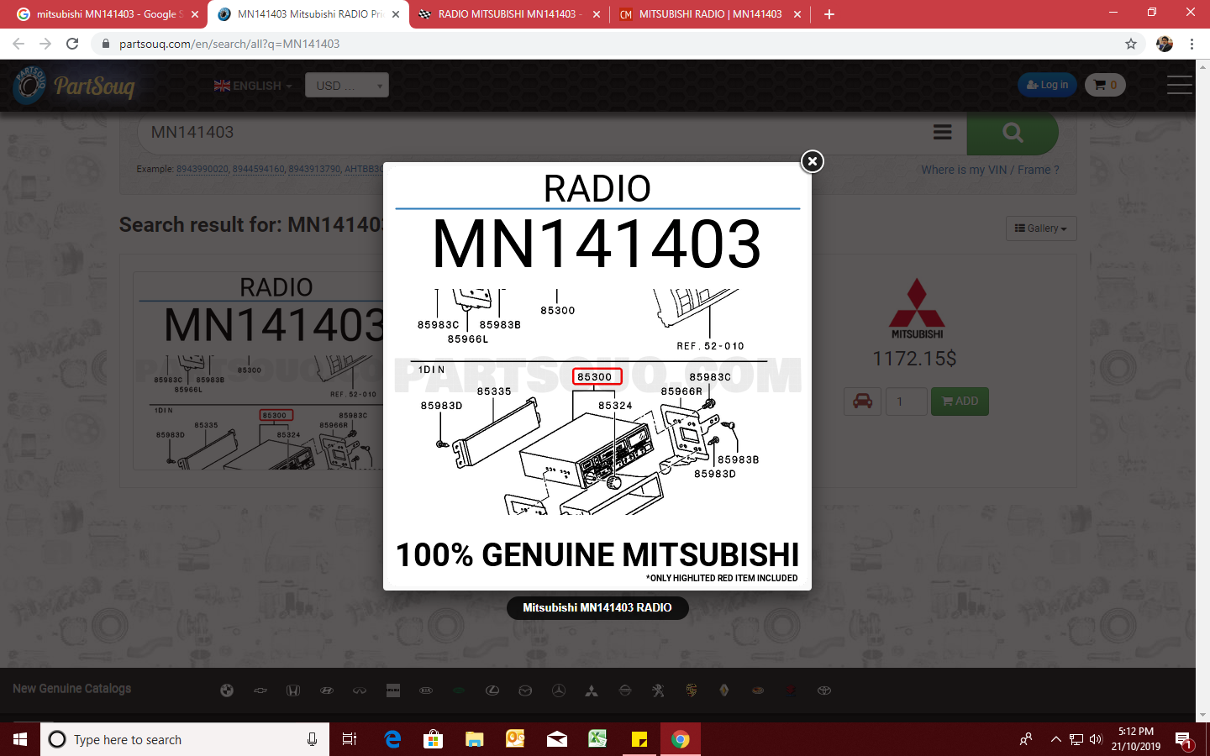Open the hamburger menu in header
Image resolution: width=1210 pixels, height=756 pixels.
pyautogui.click(x=1179, y=85)
